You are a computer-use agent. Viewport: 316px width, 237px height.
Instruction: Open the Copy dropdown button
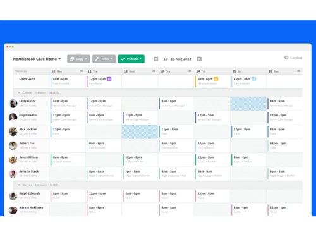click(x=78, y=59)
